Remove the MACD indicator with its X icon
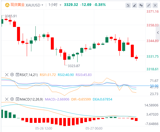The image size is (160, 132). [7, 99]
